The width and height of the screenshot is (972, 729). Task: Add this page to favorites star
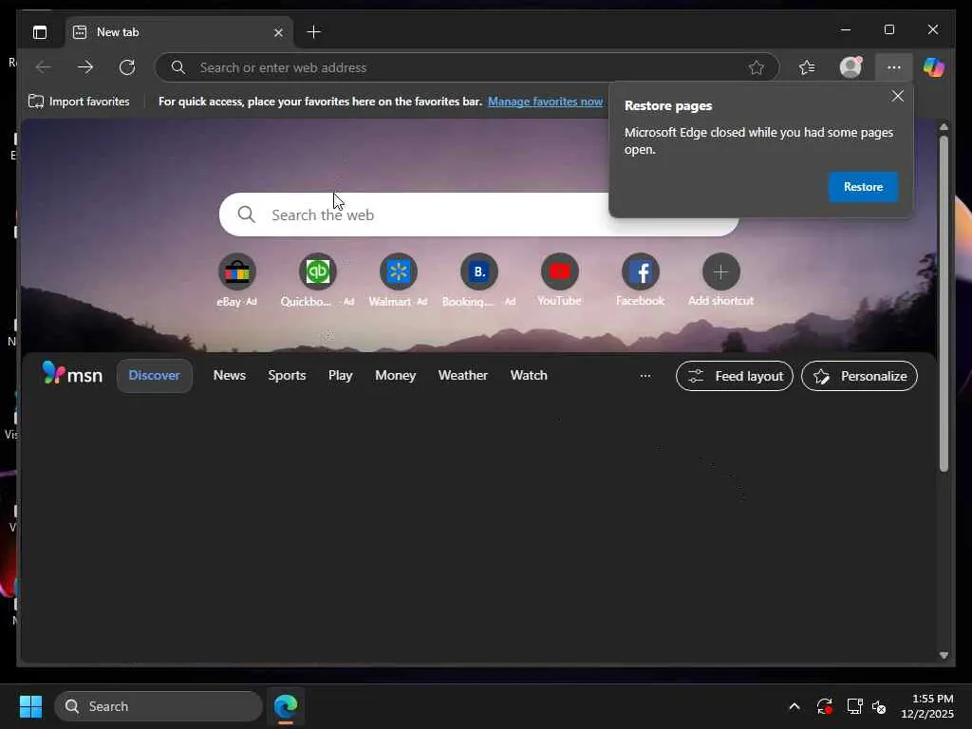(x=756, y=67)
